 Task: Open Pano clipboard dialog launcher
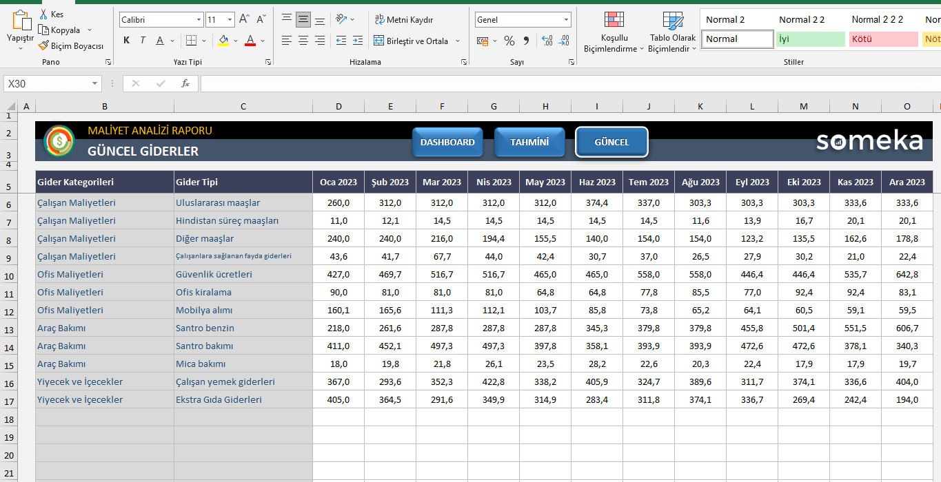pos(108,62)
